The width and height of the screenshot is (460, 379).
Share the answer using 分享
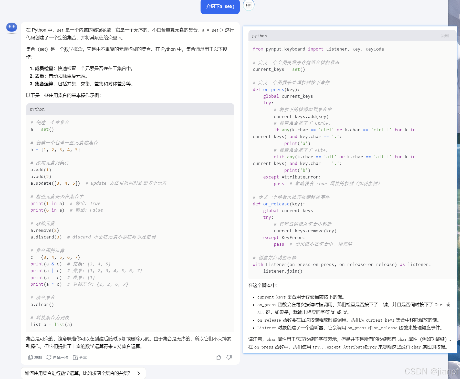point(80,357)
